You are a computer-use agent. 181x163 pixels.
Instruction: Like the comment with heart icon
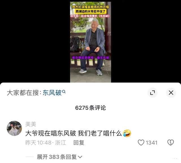point(141,142)
